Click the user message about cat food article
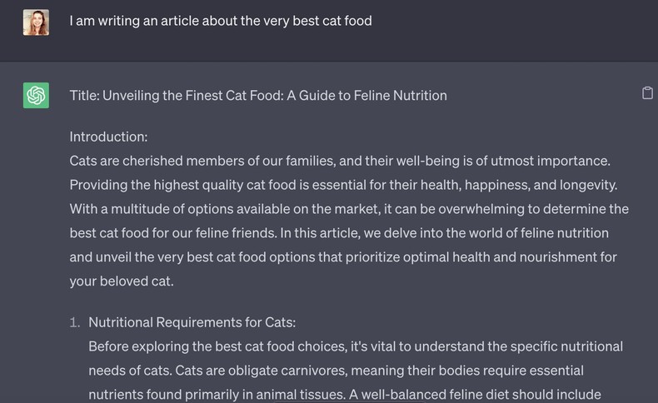This screenshot has height=403, width=658. [x=220, y=21]
